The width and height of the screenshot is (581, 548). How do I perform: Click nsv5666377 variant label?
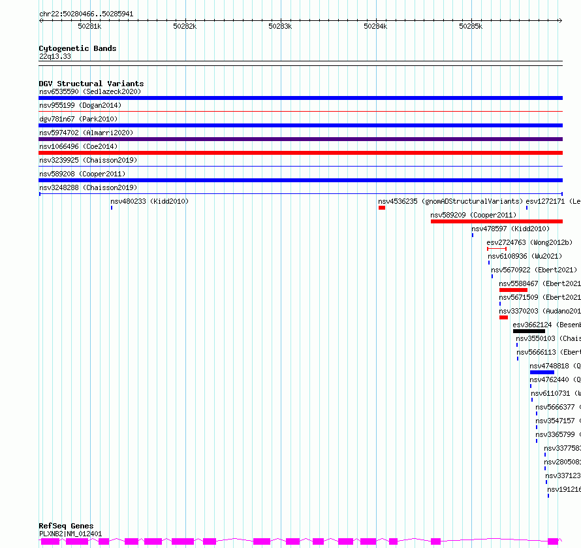(558, 407)
